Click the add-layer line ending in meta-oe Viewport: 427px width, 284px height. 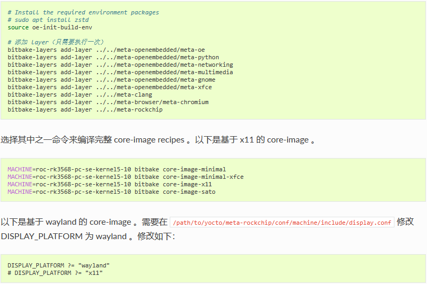tap(106, 50)
